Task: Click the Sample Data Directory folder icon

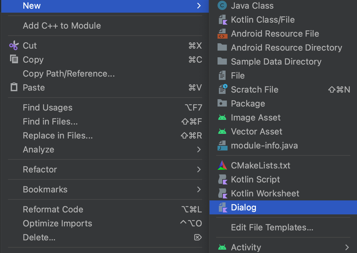Action: [x=222, y=61]
